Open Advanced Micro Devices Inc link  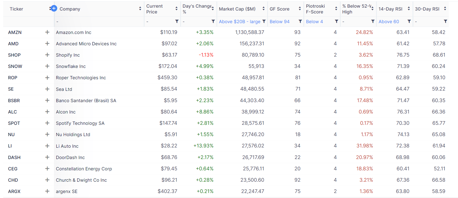tap(86, 44)
